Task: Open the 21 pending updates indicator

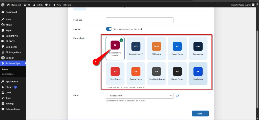Action: click(x=27, y=5)
